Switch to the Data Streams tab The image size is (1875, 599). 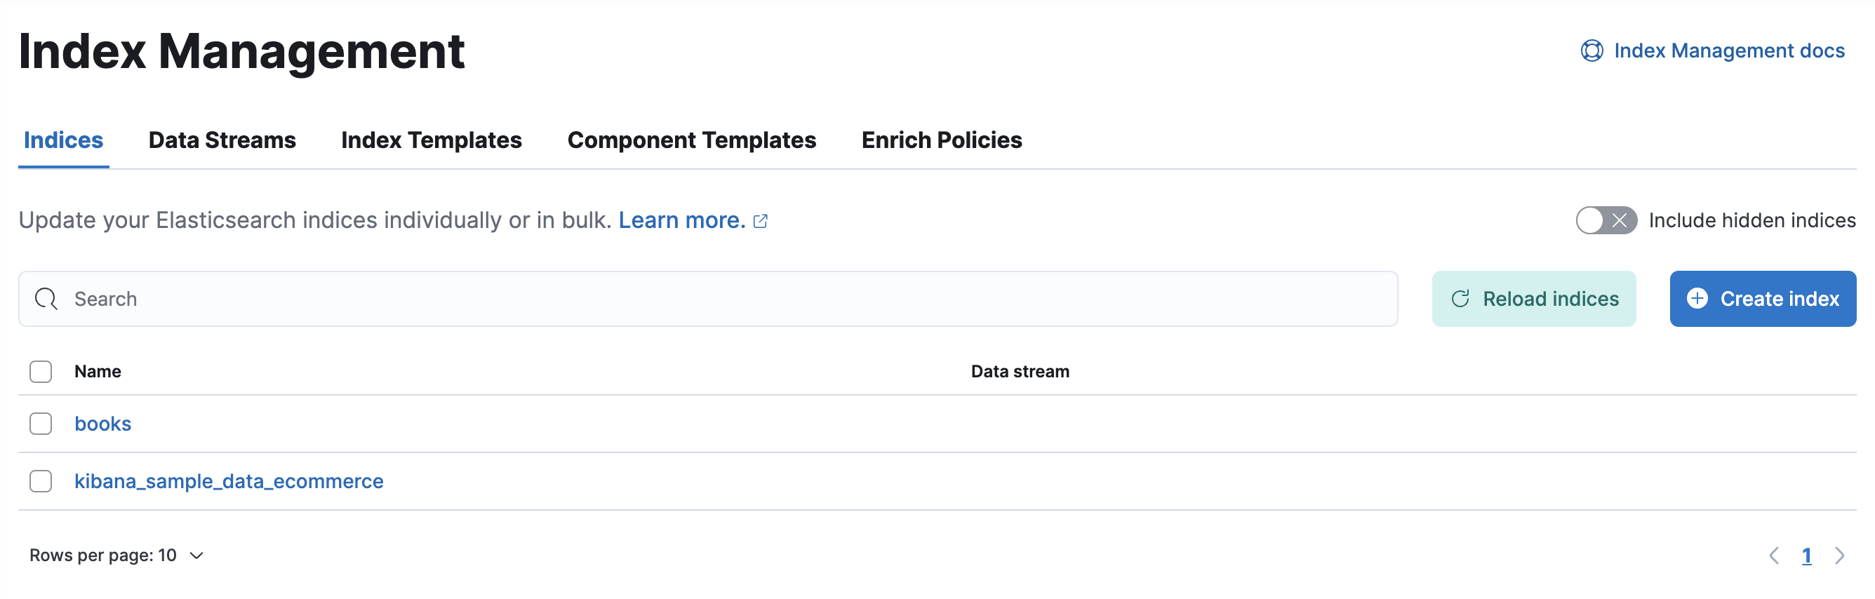tap(222, 140)
